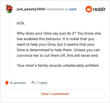Click the sentence "Your mom's family sounds unbelievably entitled"
This screenshot has width=110, height=103.
click(58, 66)
